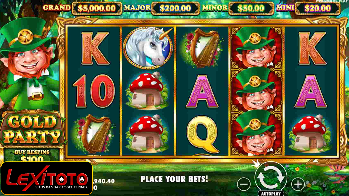Buy respins for $100
The height and width of the screenshot is (196, 349).
click(32, 155)
